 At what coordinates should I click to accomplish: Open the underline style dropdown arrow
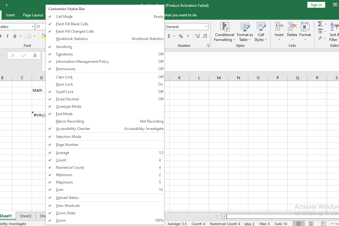tap(21, 36)
